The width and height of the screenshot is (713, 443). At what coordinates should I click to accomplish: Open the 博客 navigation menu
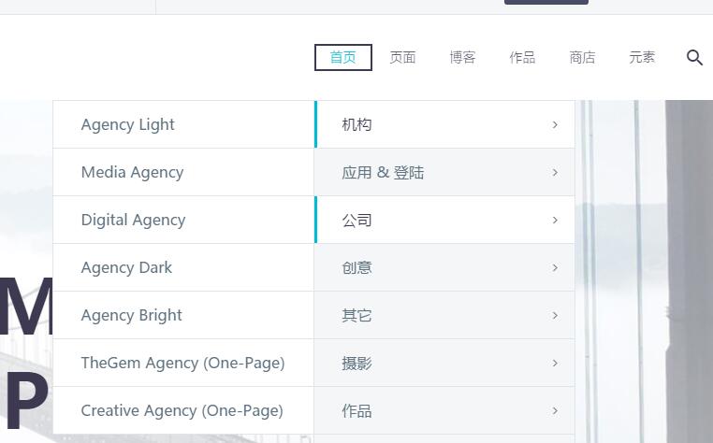click(462, 57)
